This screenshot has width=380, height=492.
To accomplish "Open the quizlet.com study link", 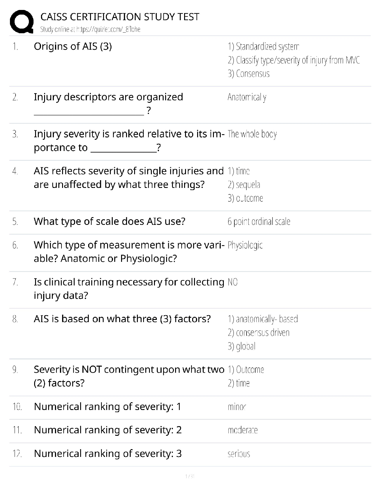I will coord(90,30).
